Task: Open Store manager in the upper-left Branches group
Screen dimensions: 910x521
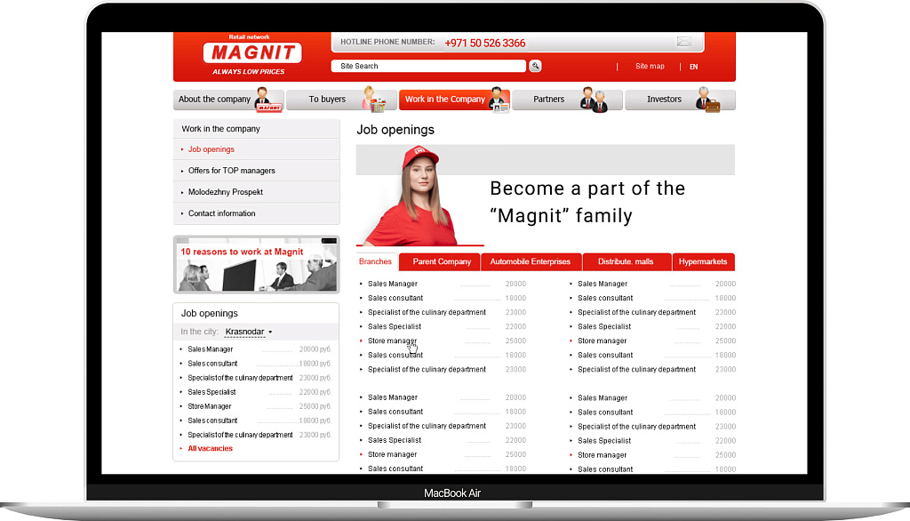Action: (x=392, y=341)
